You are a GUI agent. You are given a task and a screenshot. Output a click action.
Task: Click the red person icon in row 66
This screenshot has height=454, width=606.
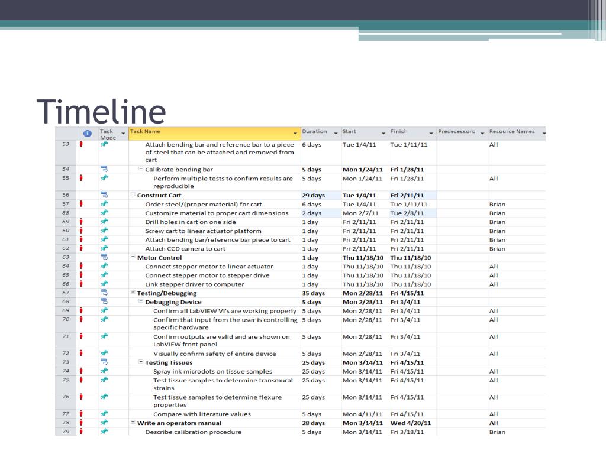click(x=81, y=283)
